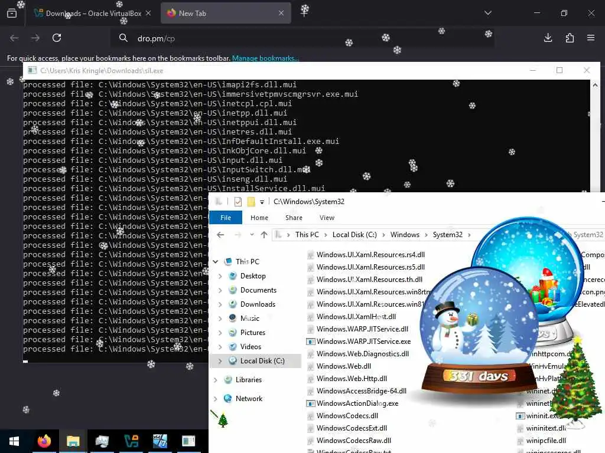Close the Oracle VirtualBox tab
Viewport: 605px width, 453px height.
point(148,13)
